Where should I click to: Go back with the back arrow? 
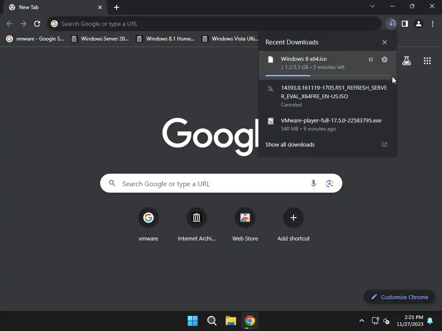[x=9, y=24]
